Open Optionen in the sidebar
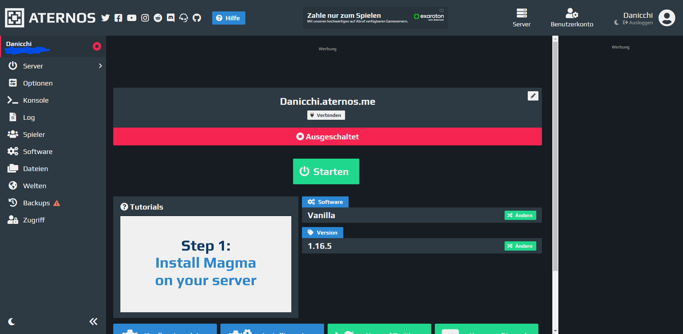This screenshot has height=334, width=683. pos(53,83)
